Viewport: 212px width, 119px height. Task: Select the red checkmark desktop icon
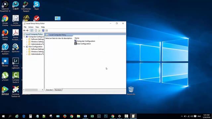[x=36, y=19]
